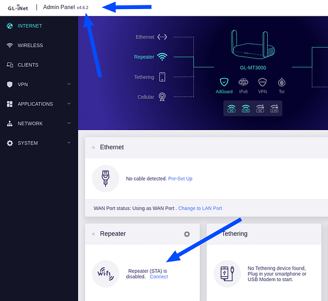The image size is (328, 301).
Task: Click the guest 5G Wi-Fi icon
Action: (x=260, y=108)
